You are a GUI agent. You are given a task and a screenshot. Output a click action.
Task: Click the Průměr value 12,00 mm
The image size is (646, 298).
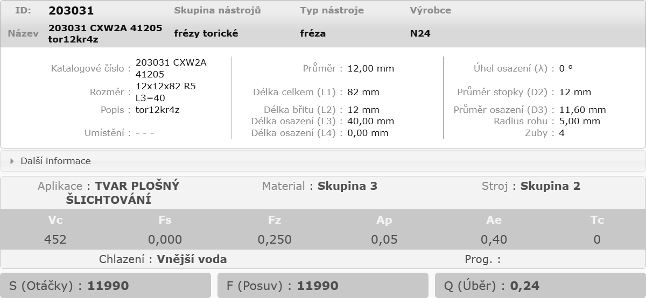(371, 68)
